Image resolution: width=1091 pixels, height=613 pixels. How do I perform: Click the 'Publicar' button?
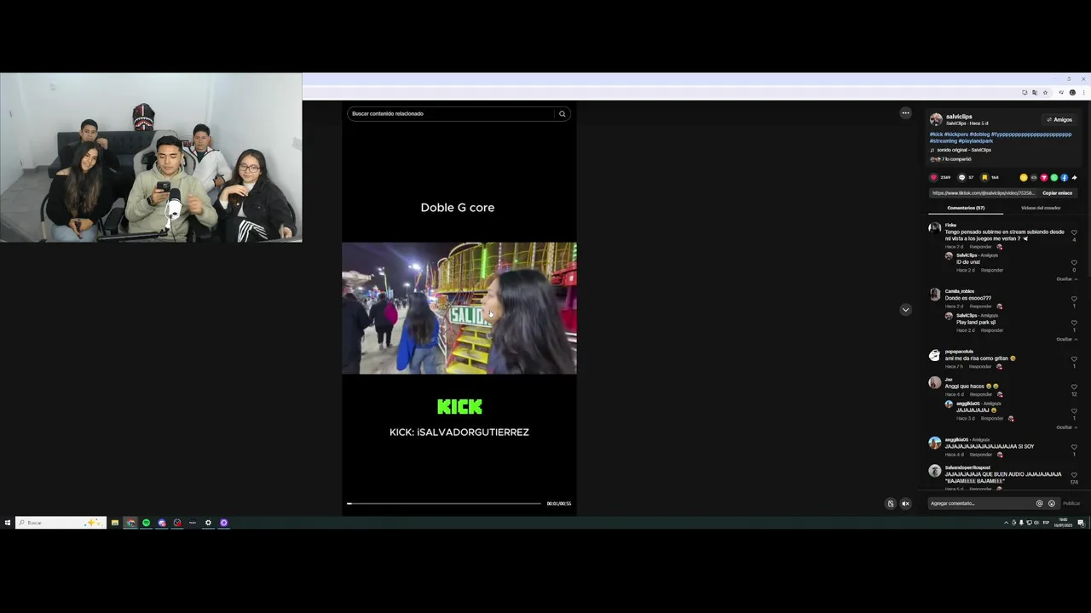[x=1071, y=504]
